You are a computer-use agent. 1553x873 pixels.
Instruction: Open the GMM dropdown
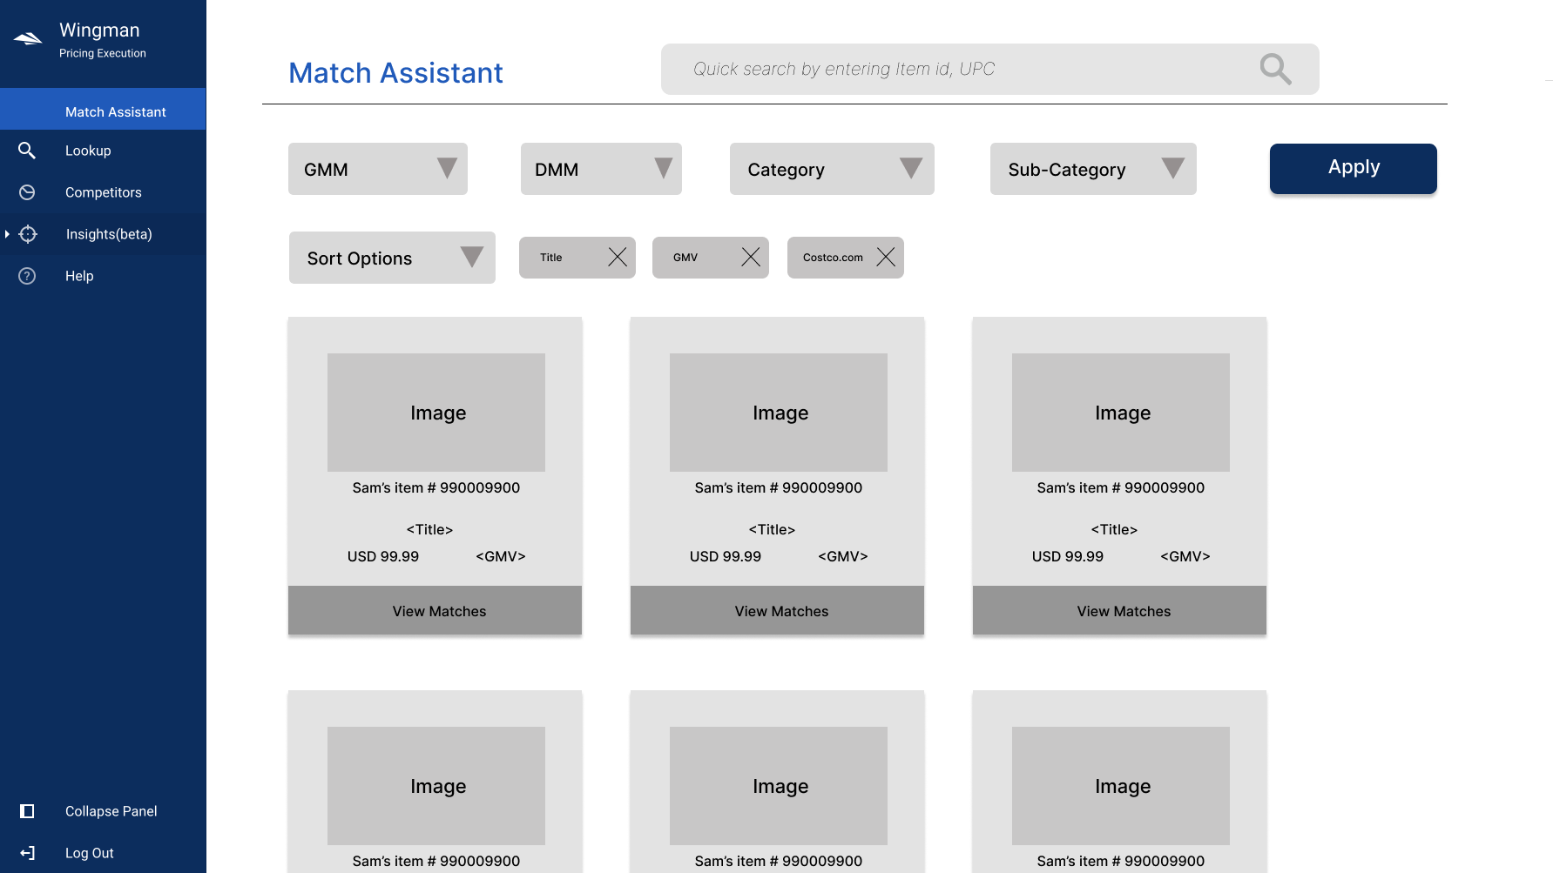click(x=446, y=169)
